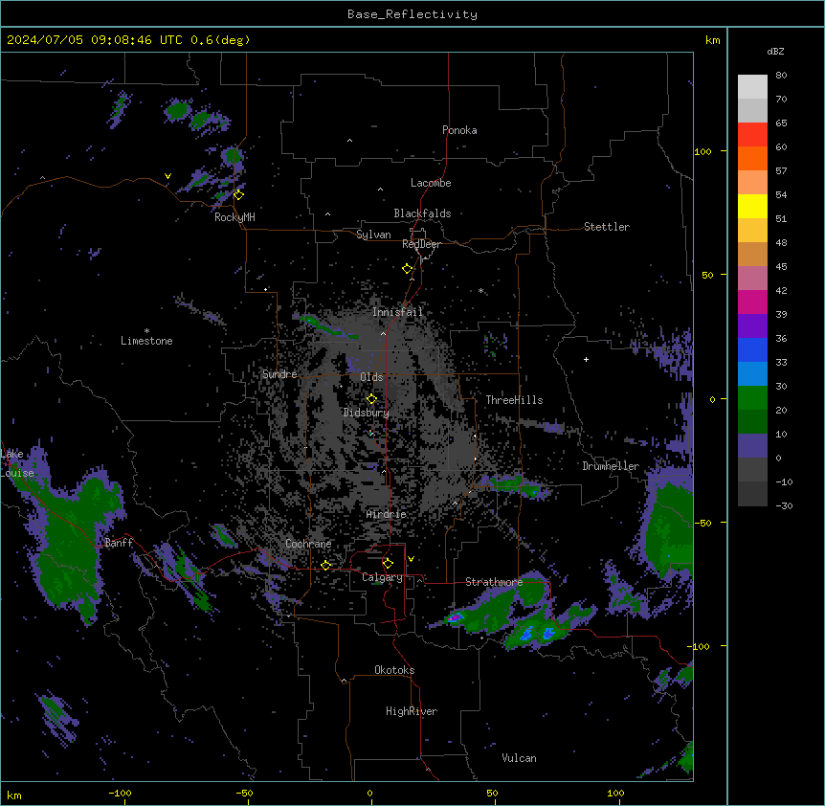Click the white caret marker west of Ponoka
The image size is (825, 806).
(x=350, y=141)
